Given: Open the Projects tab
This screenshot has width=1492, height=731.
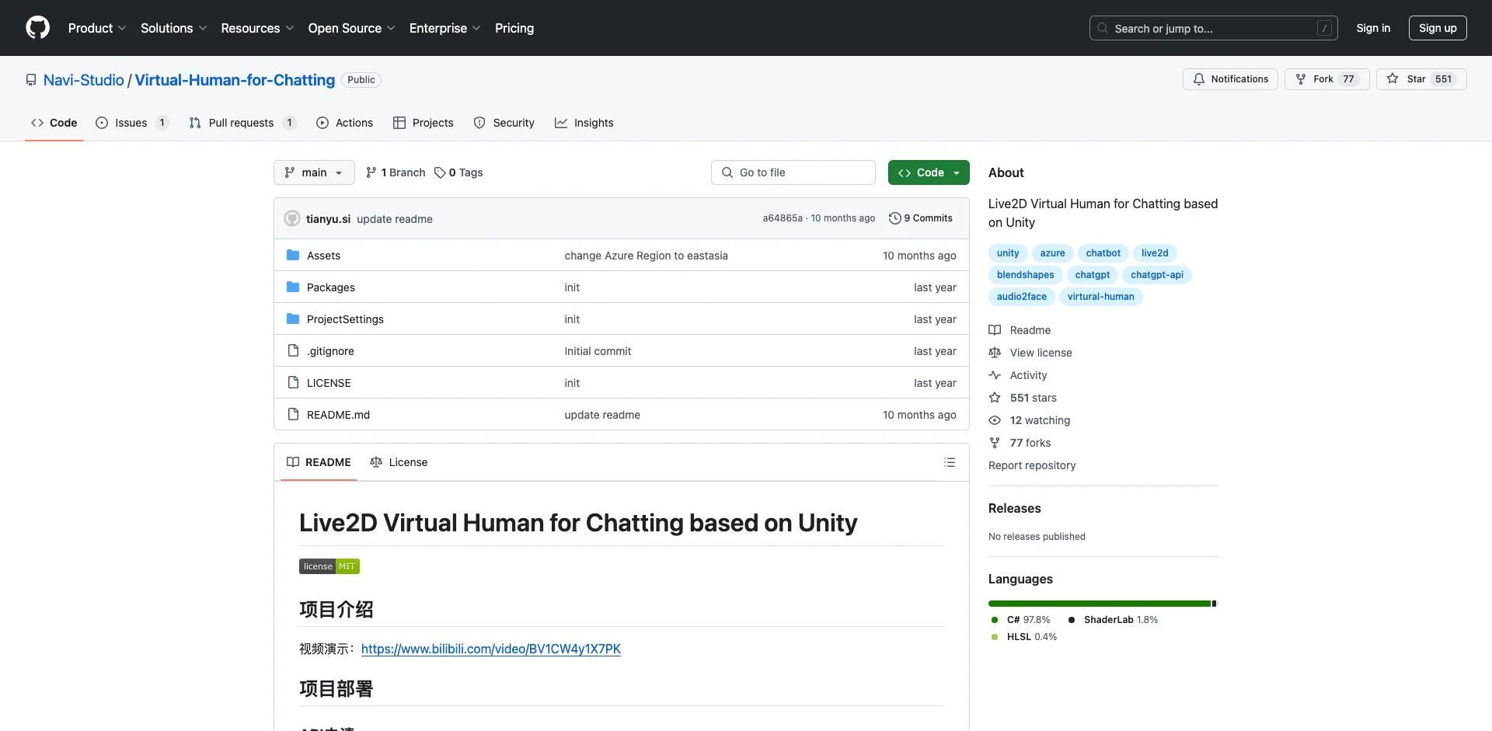Looking at the screenshot, I should click(x=424, y=123).
